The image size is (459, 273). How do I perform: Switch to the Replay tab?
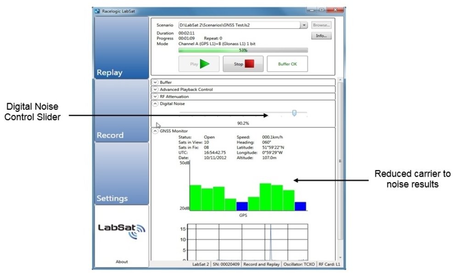(121, 48)
